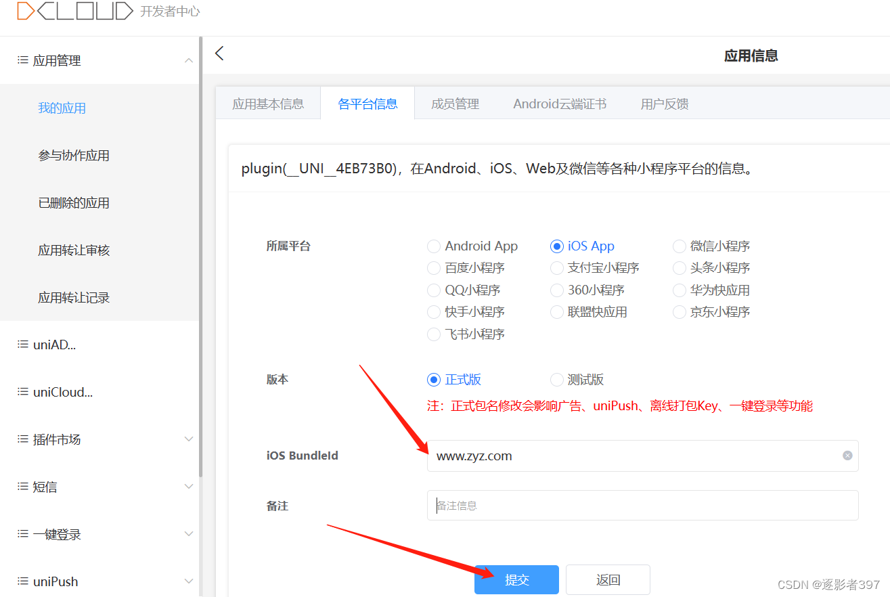The image size is (890, 597).
Task: Expand the uniPush menu chevron
Action: tap(189, 581)
